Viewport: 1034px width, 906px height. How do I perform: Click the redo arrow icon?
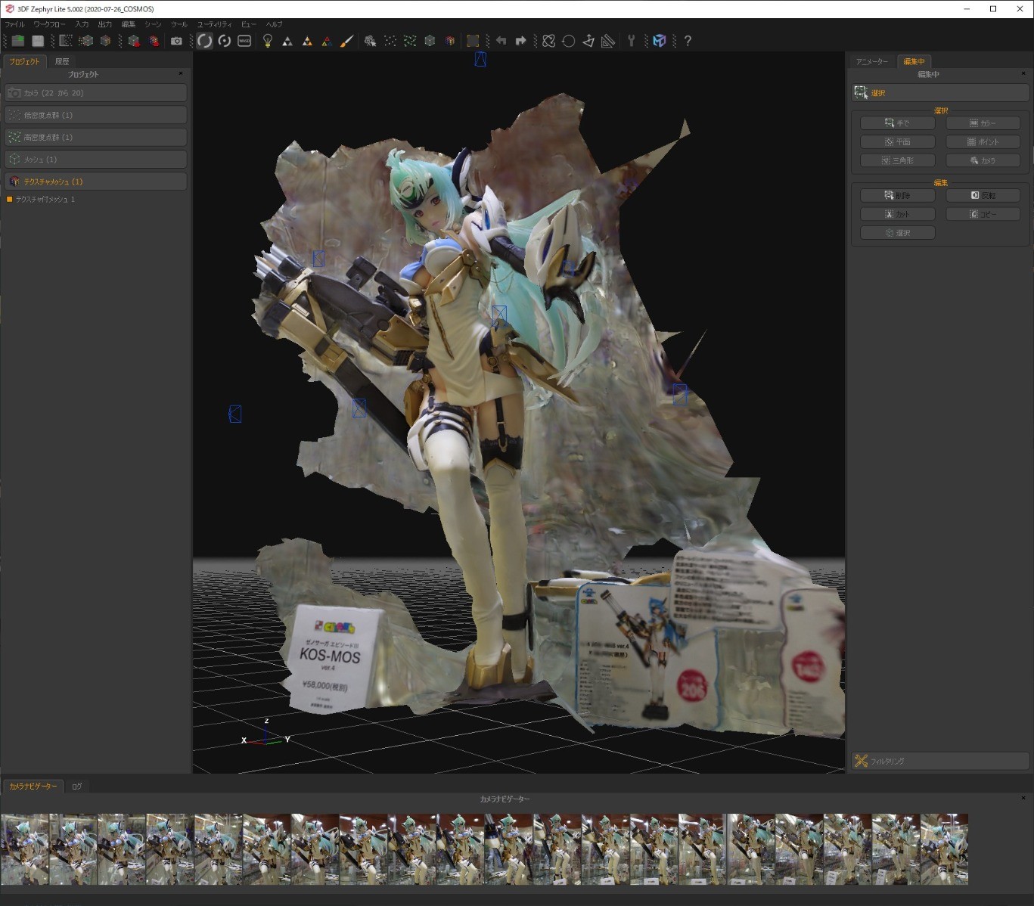[x=520, y=41]
